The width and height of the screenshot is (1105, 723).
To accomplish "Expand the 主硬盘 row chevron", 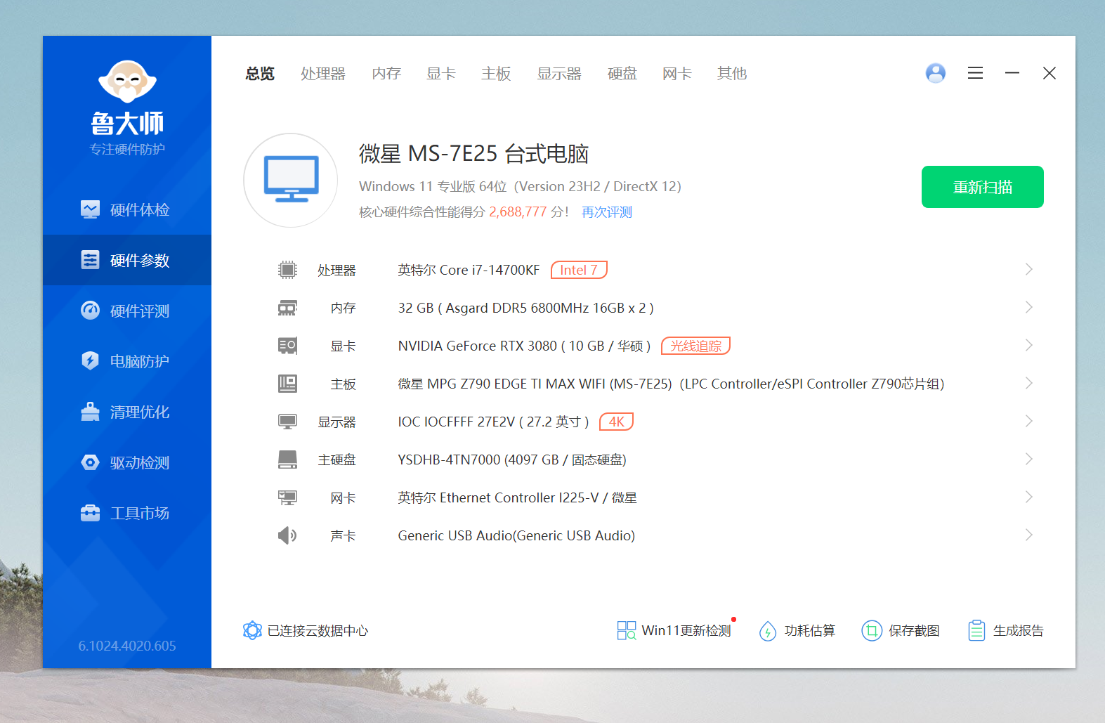I will pos(1028,460).
